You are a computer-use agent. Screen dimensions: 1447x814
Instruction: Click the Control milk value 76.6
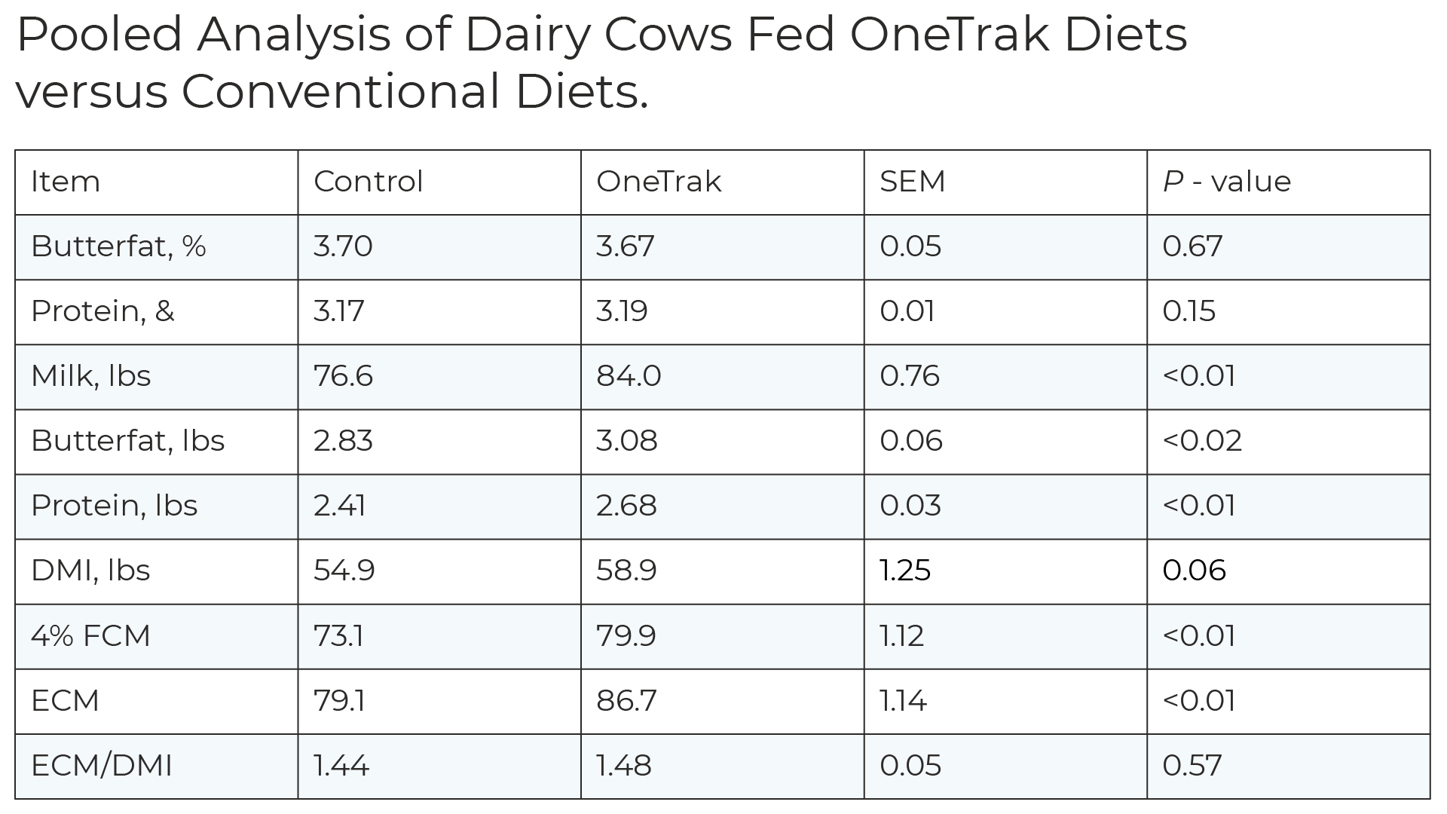pyautogui.click(x=343, y=376)
